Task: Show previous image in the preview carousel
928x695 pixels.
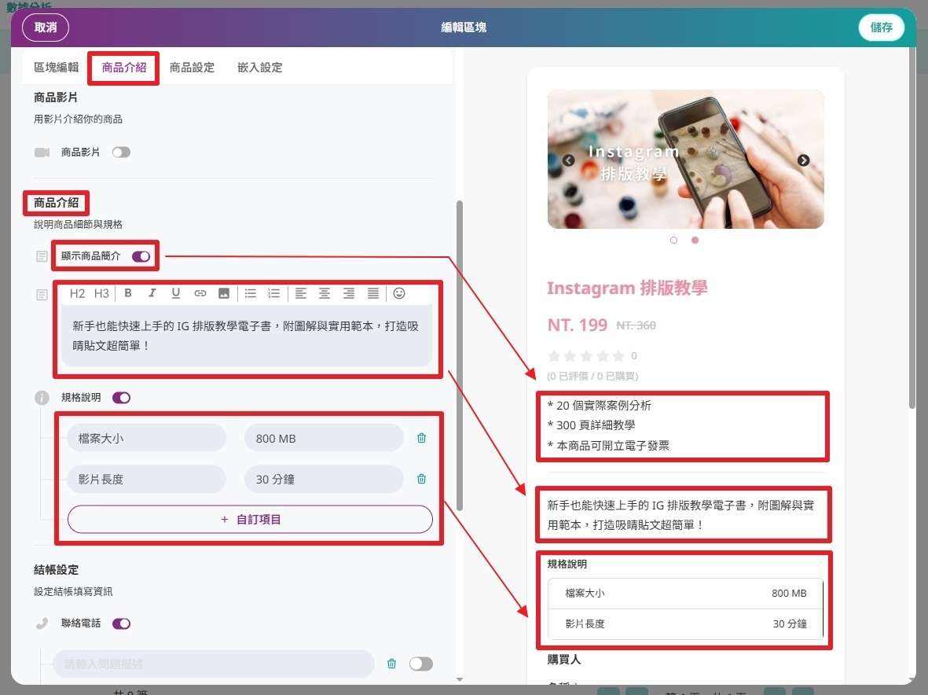Action: (569, 160)
